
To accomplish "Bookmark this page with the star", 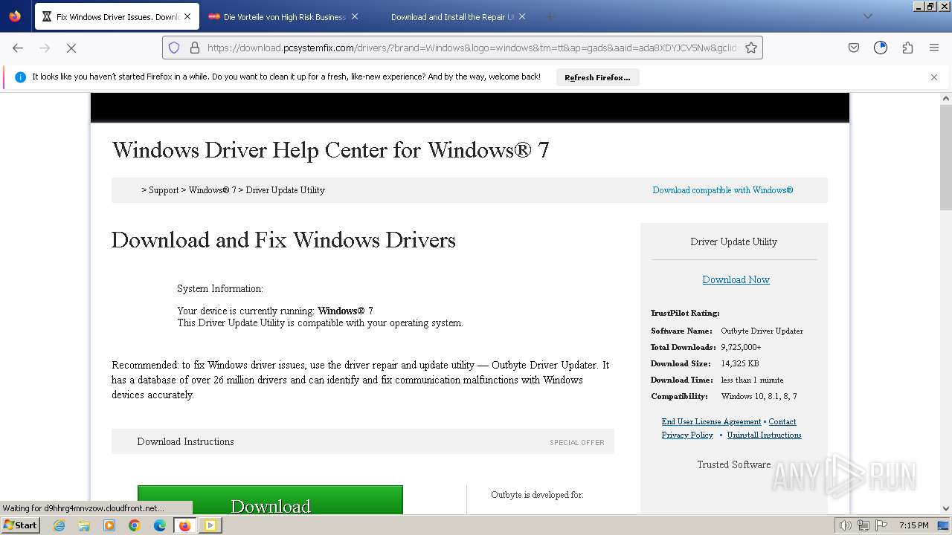I will [751, 48].
